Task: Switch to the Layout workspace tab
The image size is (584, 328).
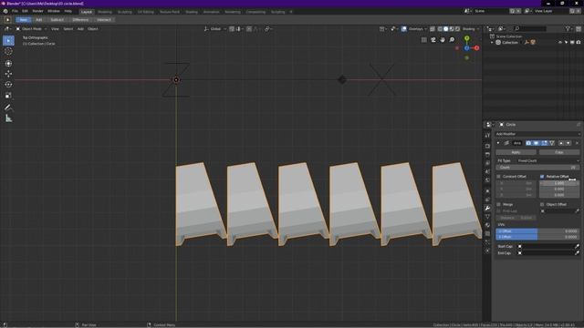Action: 87,12
